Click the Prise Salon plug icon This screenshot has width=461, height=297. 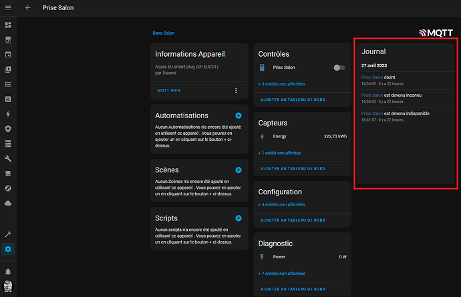coord(262,67)
